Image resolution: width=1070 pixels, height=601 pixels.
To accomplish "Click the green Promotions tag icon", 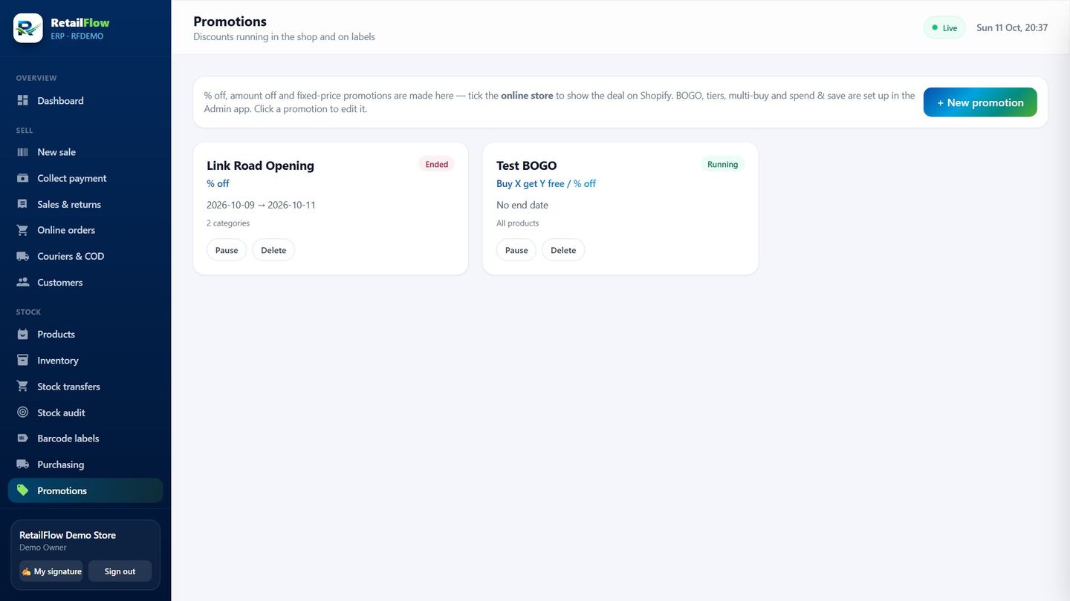I will point(22,490).
